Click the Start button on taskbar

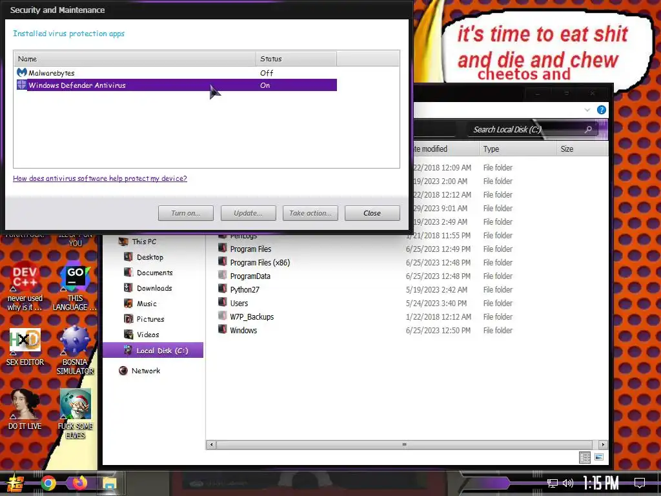(15, 483)
